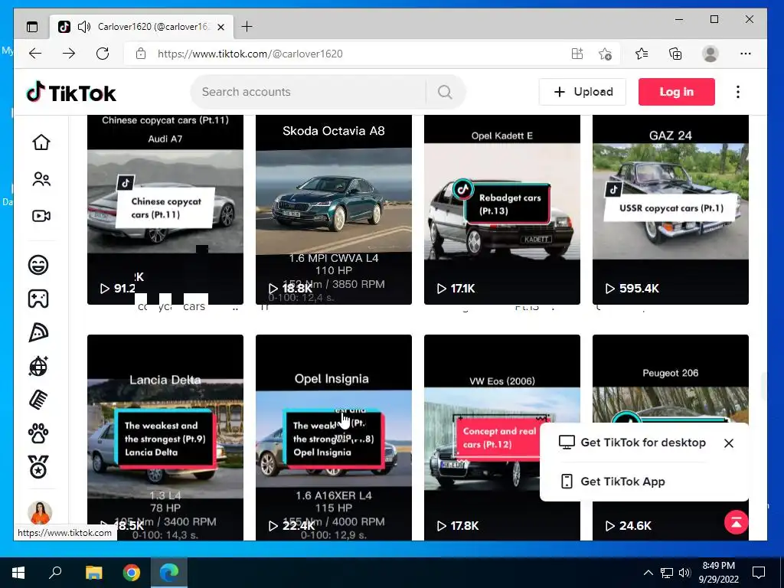Open the GAZ 24 USSR copycat cars video
This screenshot has height=588, width=784.
click(671, 210)
